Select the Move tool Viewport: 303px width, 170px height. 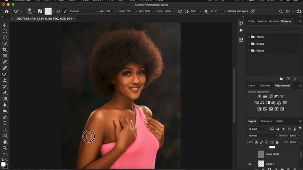click(5, 25)
